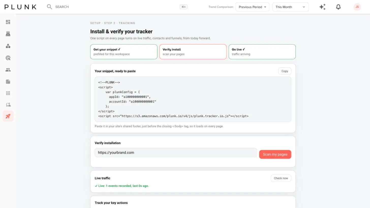Click the 'Verify installation' section title

107,143
